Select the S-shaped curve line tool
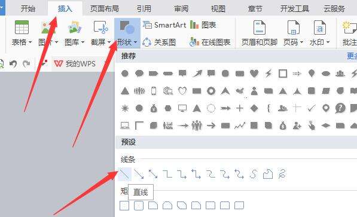Viewport: 357px width, 217px height. [x=254, y=174]
